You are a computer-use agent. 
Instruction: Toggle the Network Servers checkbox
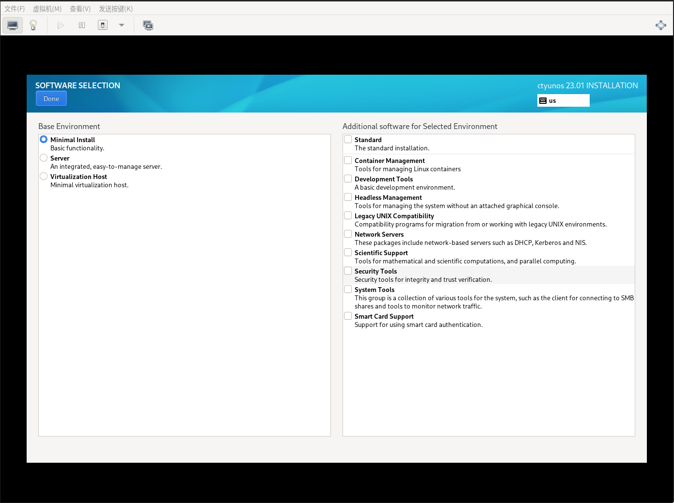point(348,234)
